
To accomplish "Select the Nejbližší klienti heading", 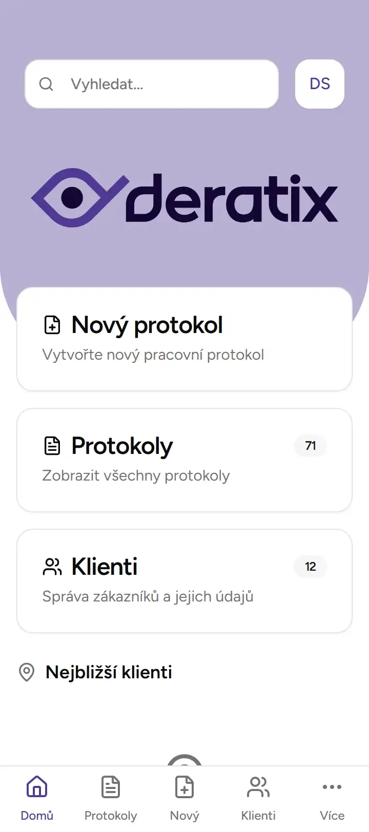I will pyautogui.click(x=109, y=672).
